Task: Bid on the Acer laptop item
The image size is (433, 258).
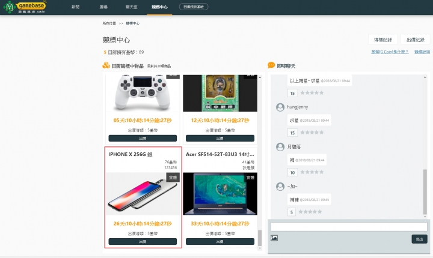Action: (x=220, y=241)
